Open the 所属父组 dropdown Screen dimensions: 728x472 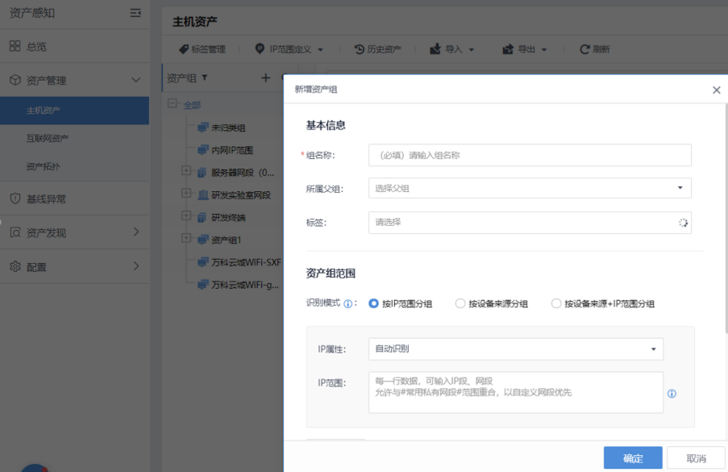(530, 188)
